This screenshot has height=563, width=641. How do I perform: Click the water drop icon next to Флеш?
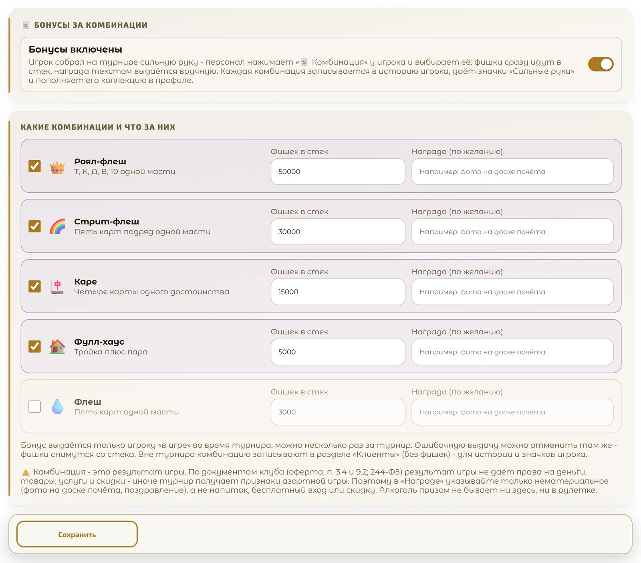click(57, 407)
